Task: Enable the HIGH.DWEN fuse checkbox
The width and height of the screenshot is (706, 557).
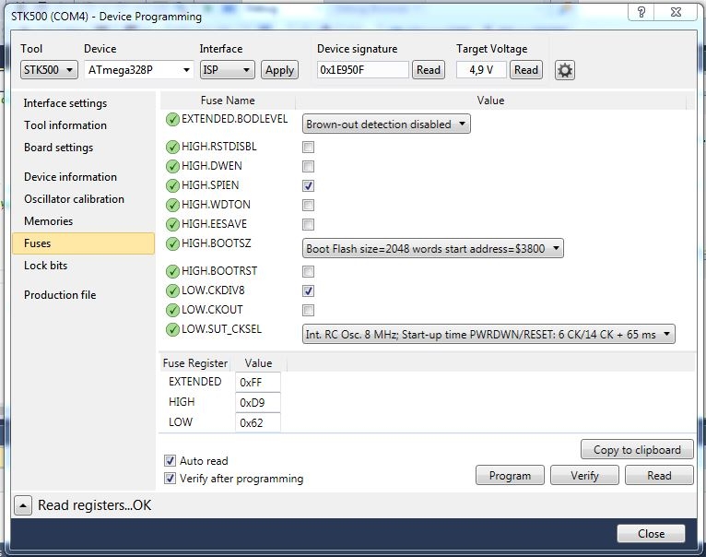Action: 309,166
